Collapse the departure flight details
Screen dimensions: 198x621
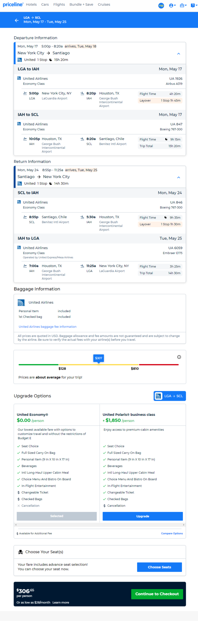[x=178, y=54]
